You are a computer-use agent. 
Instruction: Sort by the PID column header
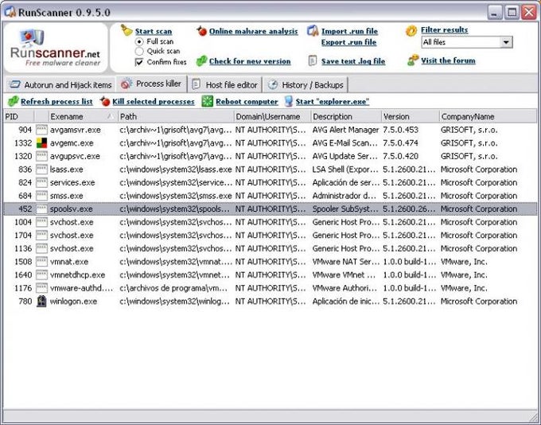click(x=18, y=116)
